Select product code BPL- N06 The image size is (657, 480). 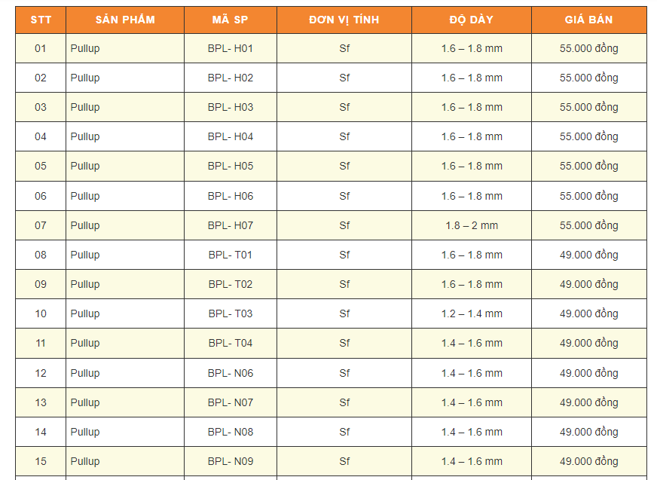coord(231,373)
